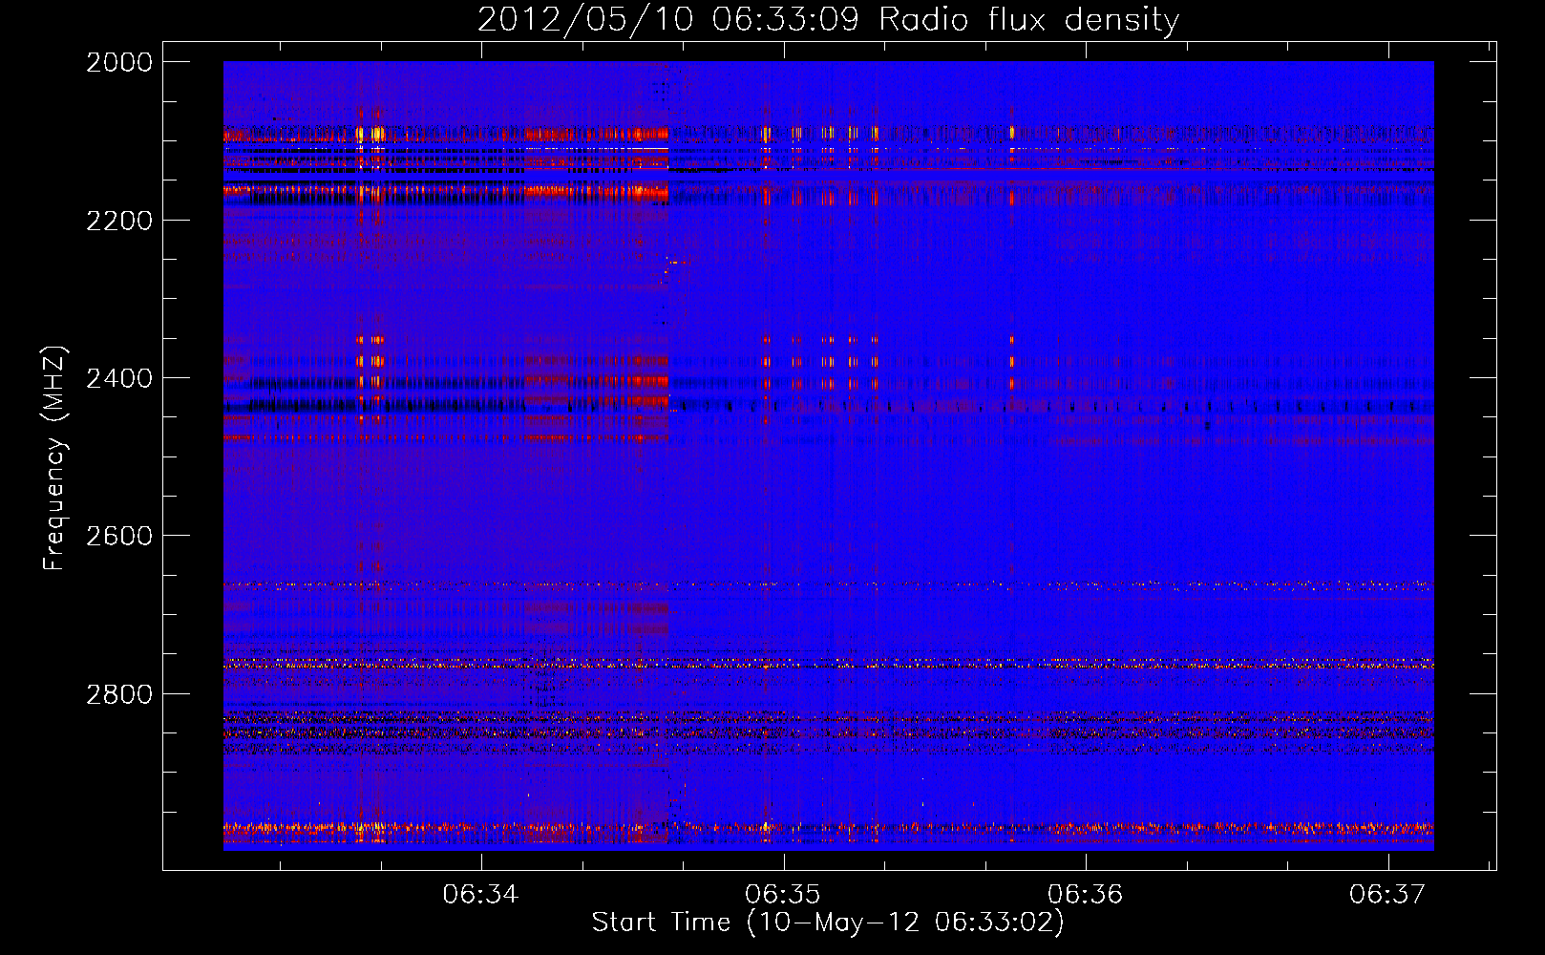Click the "Start Time (10-May-12 06:33:02)" label
Viewport: 1545px width, 955px height.
pyautogui.click(x=828, y=922)
